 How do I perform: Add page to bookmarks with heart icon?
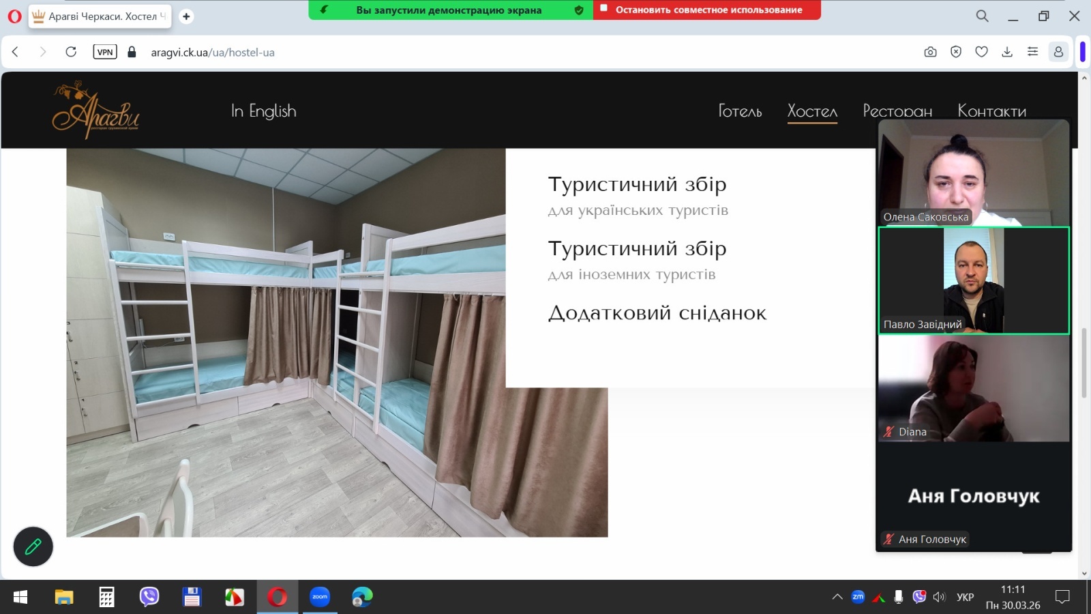click(981, 52)
